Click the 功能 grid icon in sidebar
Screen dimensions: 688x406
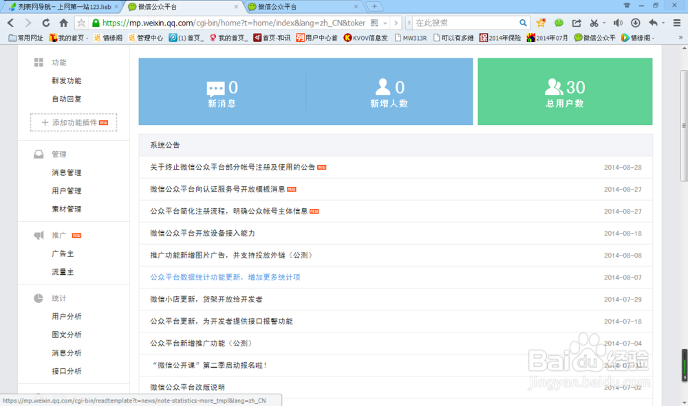point(39,63)
